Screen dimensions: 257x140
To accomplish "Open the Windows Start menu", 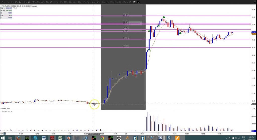I will [3, 138].
